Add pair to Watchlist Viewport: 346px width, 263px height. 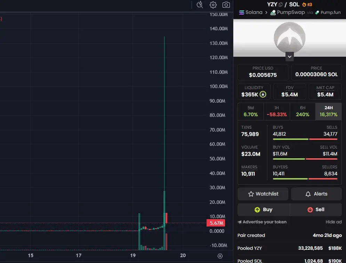click(x=263, y=194)
